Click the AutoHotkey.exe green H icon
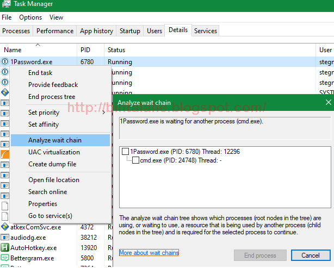Viewport: 334px width, 268px height. [x=5, y=247]
